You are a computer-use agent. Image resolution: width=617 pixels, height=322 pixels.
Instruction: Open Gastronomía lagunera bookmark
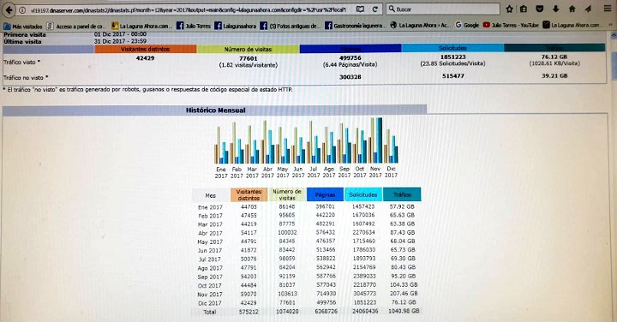click(x=356, y=26)
